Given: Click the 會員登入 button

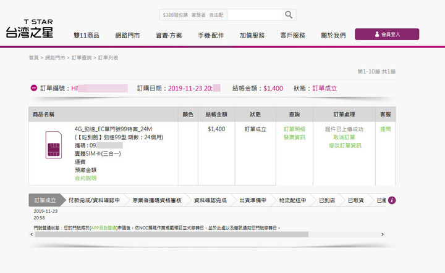Looking at the screenshot, I should [387, 35].
